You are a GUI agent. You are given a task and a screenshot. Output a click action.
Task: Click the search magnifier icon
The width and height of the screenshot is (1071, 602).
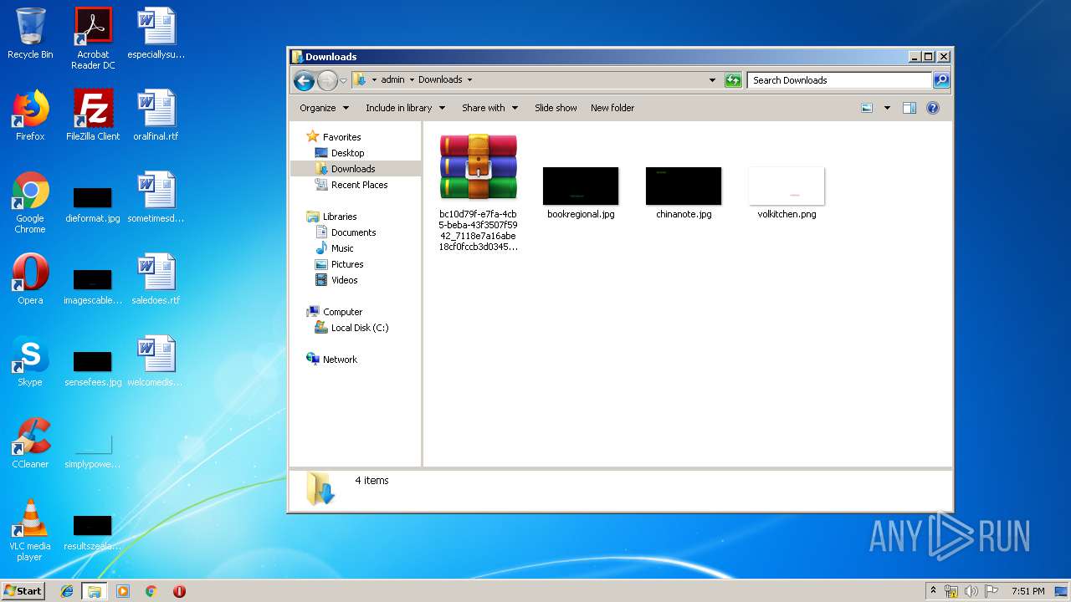(x=941, y=80)
